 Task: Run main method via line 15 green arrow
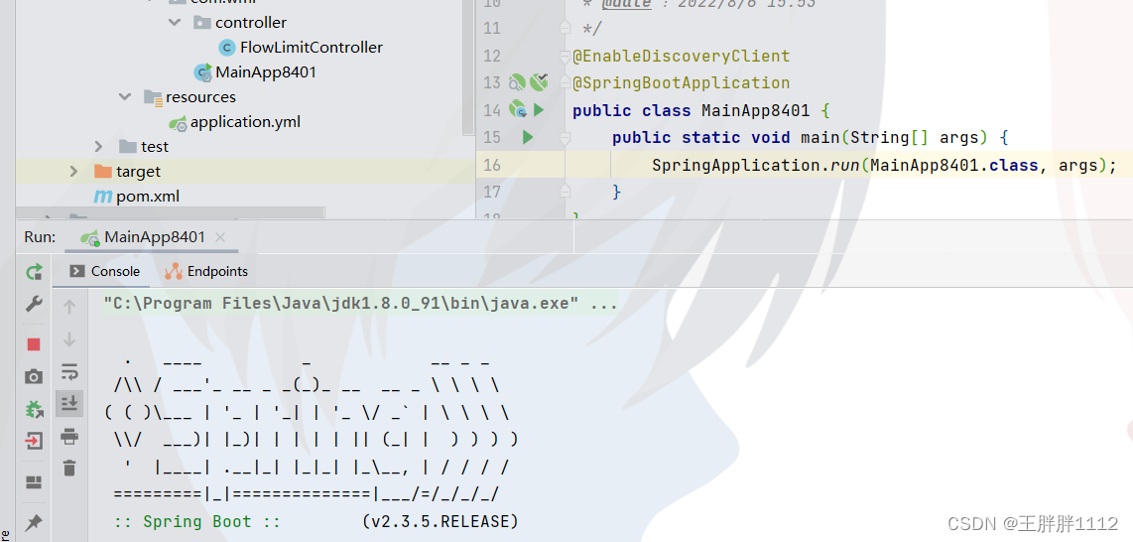[x=528, y=137]
